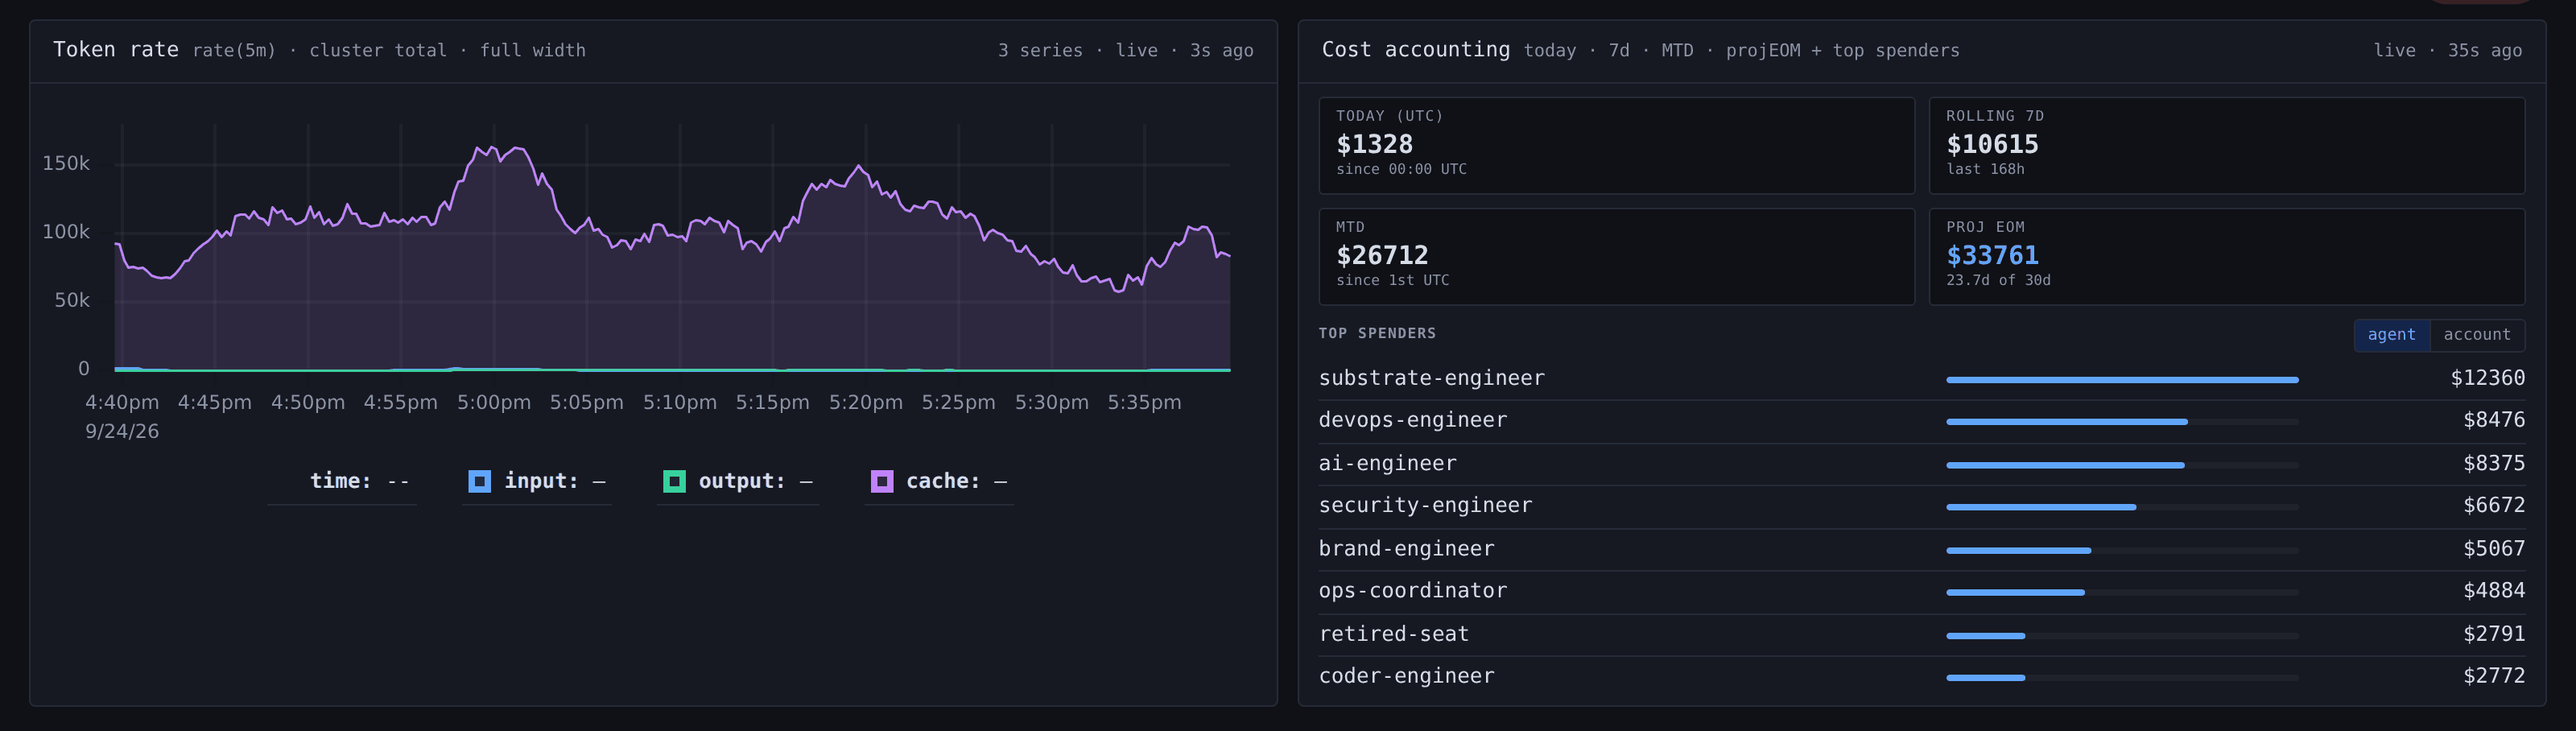Click the time readout in chart legend

coord(360,481)
